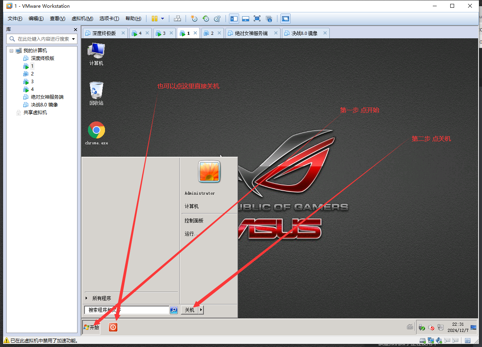This screenshot has width=482, height=347.
Task: Open the 查看(V) menu
Action: 57,19
